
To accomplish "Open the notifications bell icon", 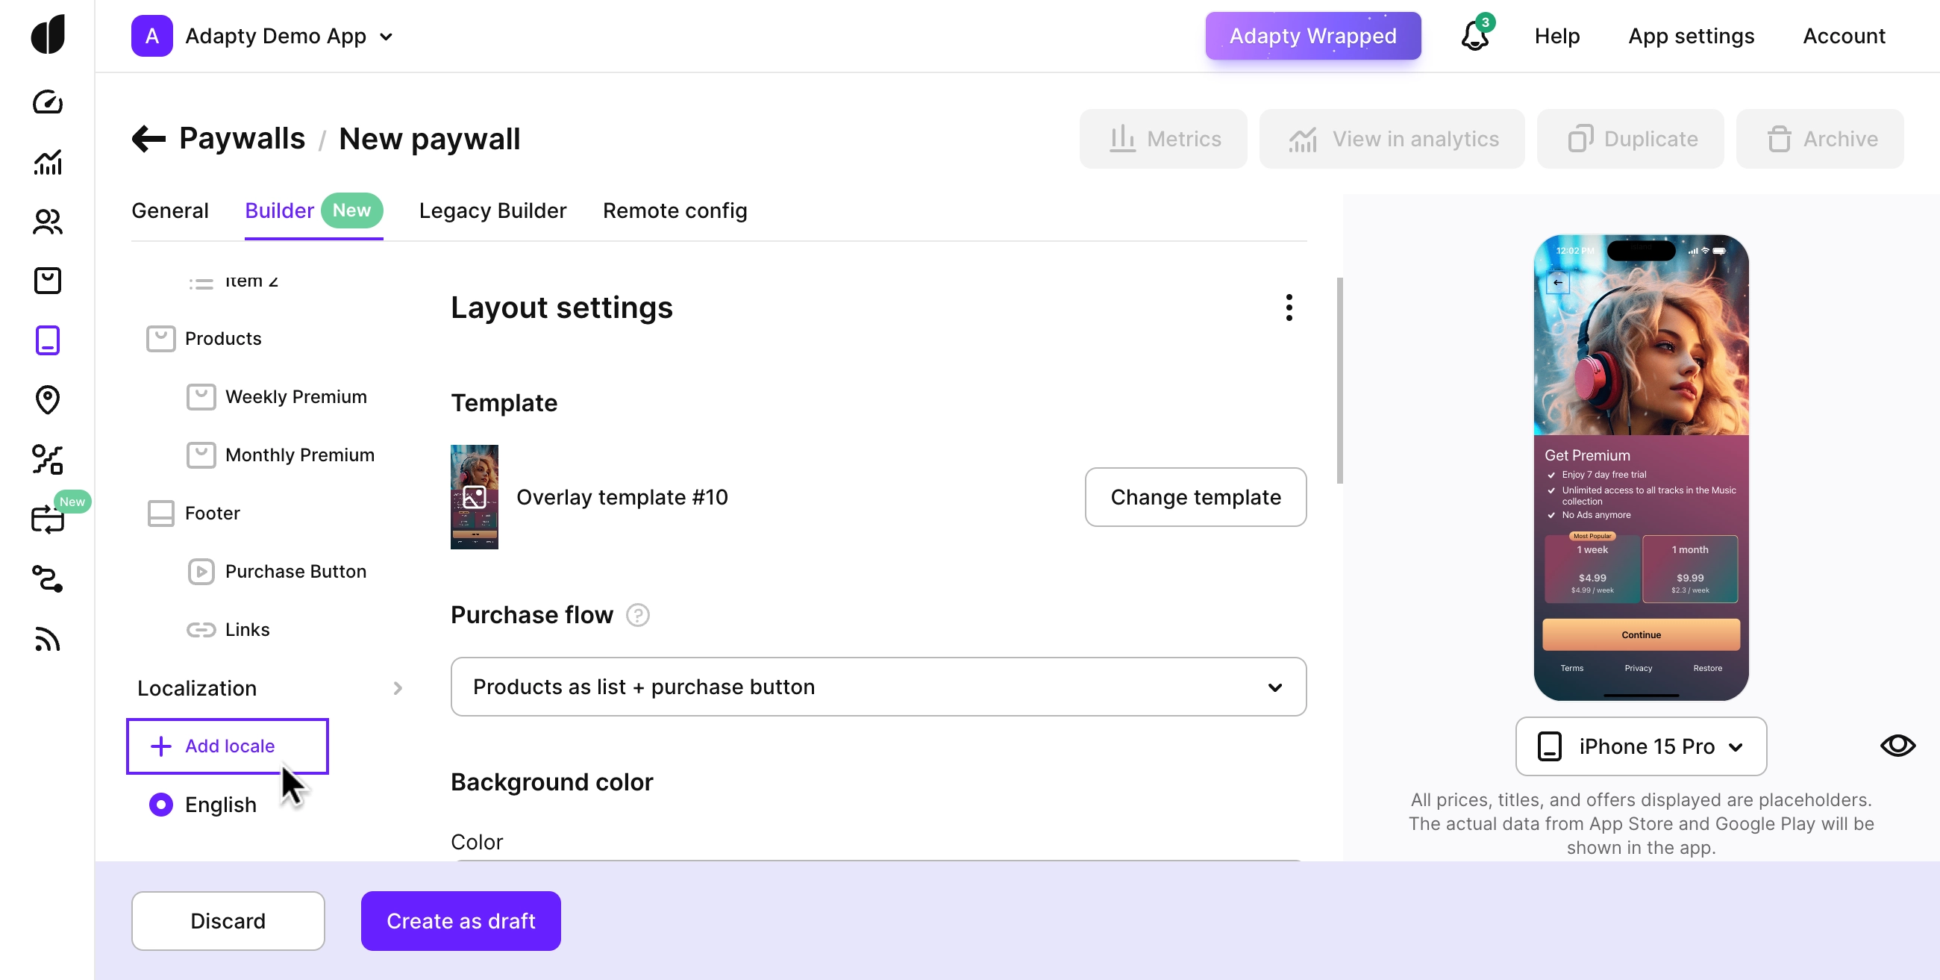I will coord(1474,35).
